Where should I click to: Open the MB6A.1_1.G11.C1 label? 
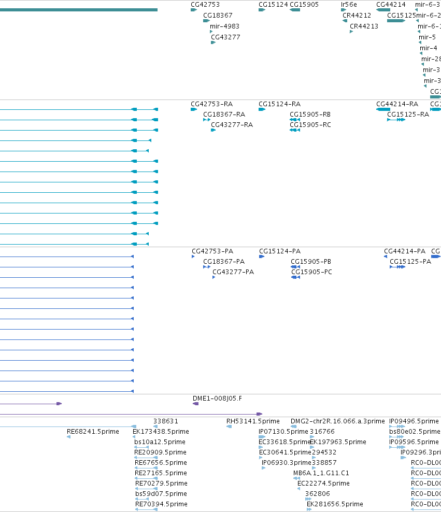click(321, 473)
